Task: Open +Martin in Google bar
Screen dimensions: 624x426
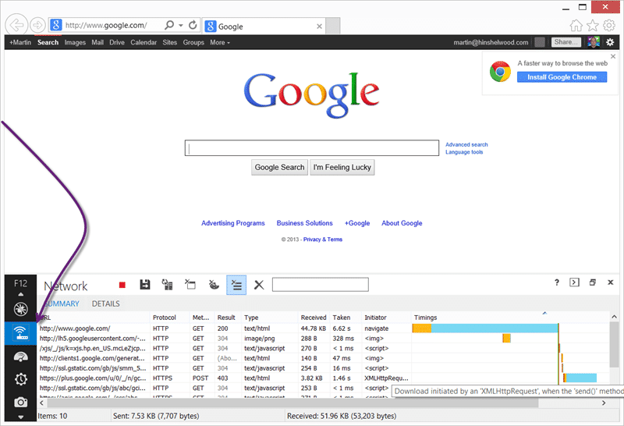Action: coord(20,42)
